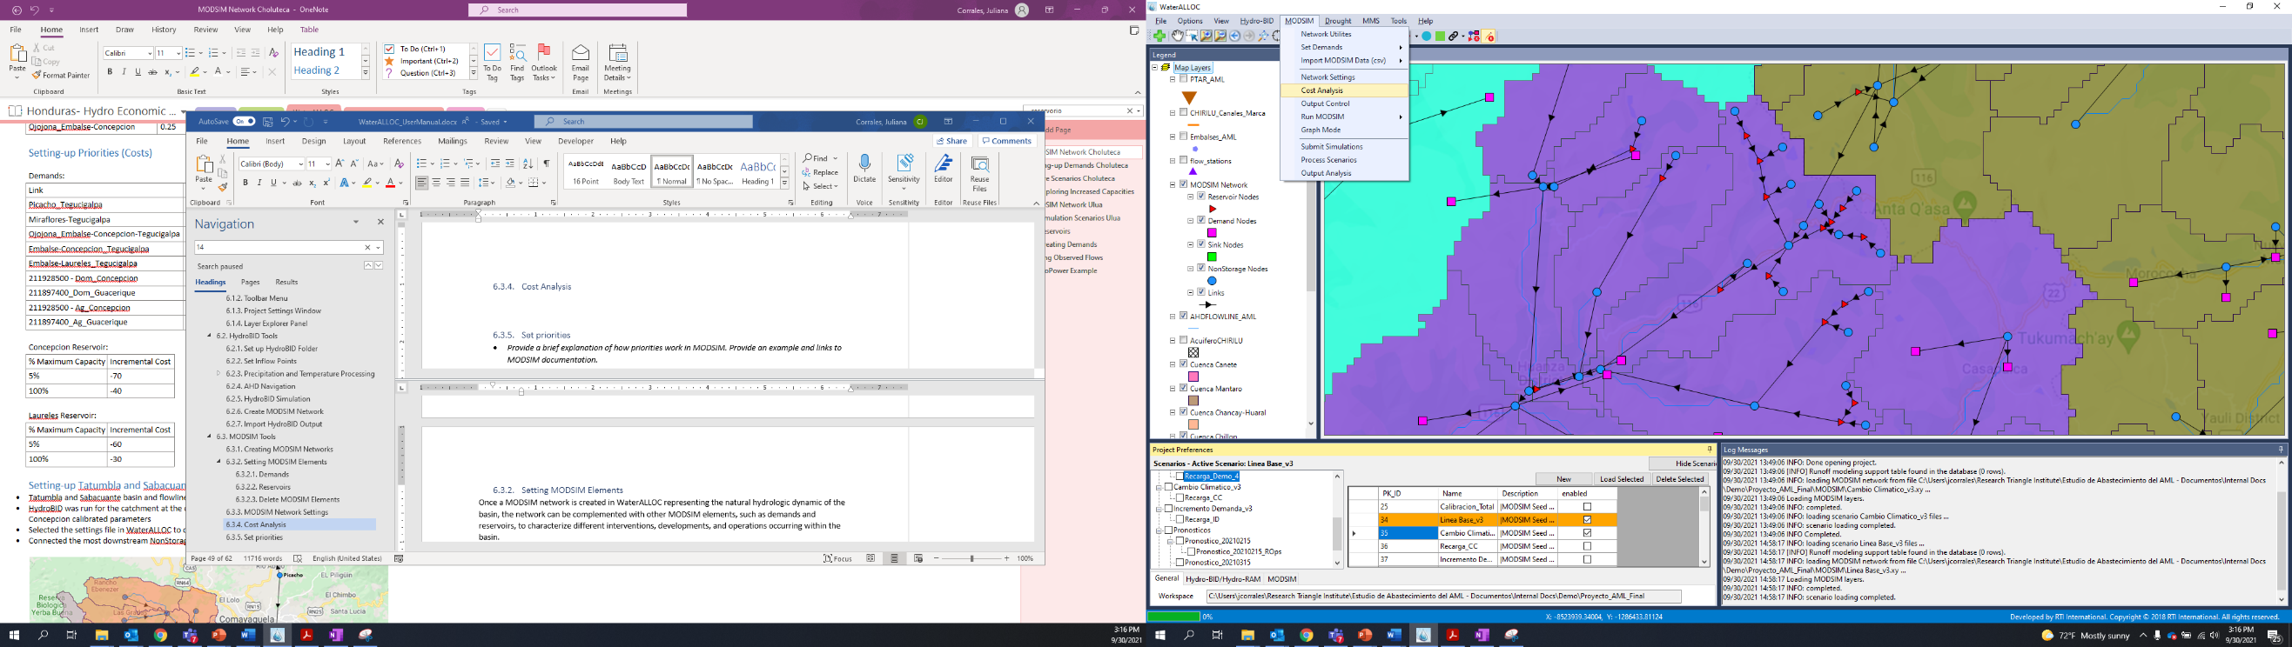Image resolution: width=2292 pixels, height=647 pixels.
Task: Switch to Pages tab in Word Navigation pane
Action: 250,283
